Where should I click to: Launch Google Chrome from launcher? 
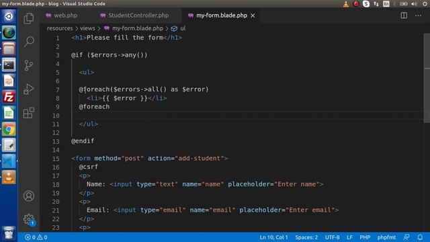tap(9, 129)
